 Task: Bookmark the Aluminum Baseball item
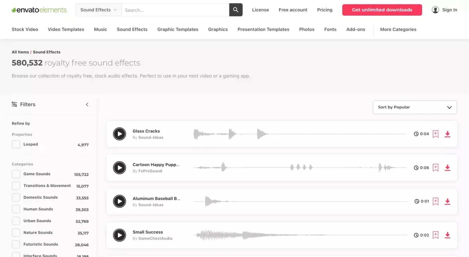[435, 201]
